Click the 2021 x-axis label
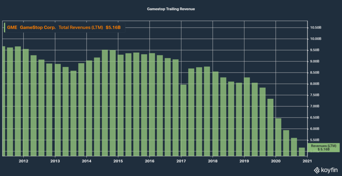This screenshot has height=176, width=342. tap(307, 161)
